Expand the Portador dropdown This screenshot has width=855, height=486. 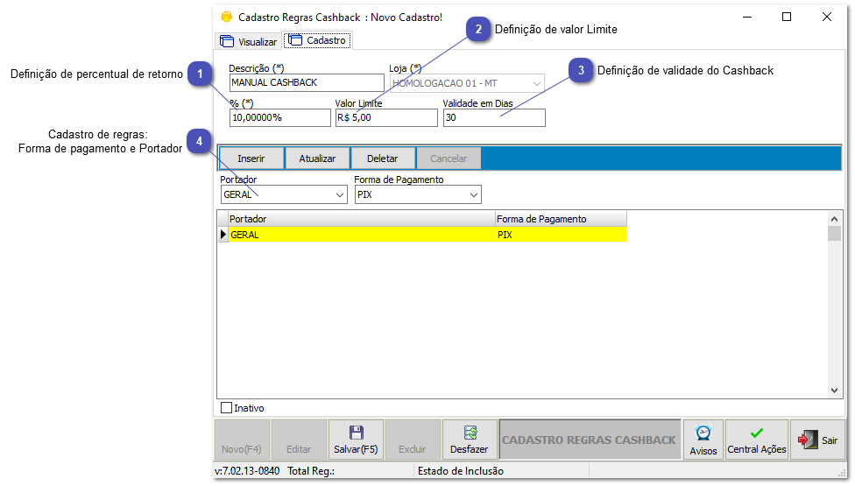pyautogui.click(x=340, y=194)
